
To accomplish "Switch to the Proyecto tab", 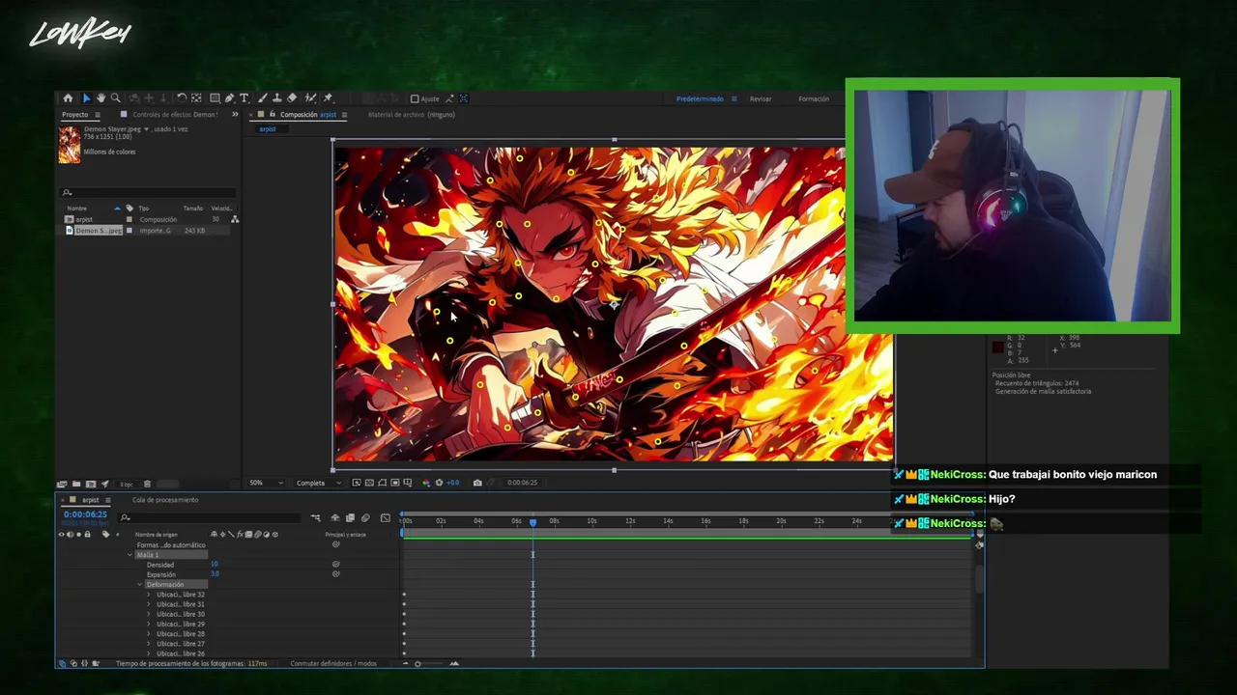I will pyautogui.click(x=75, y=114).
